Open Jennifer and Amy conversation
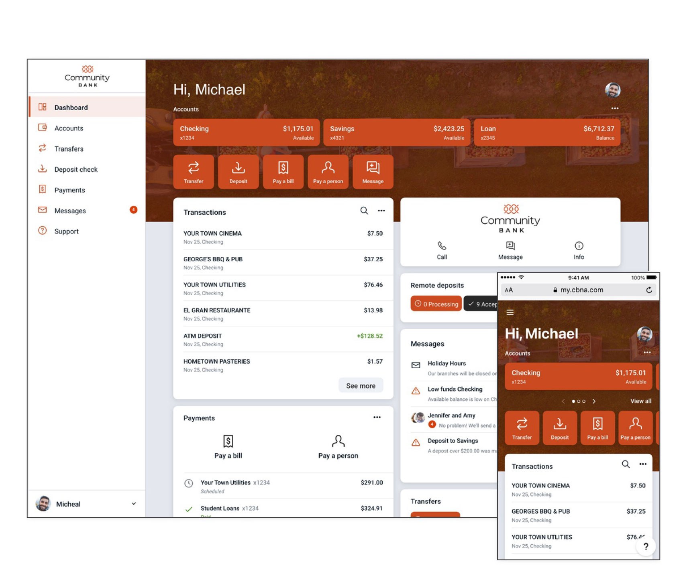683x582 pixels. coord(454,420)
